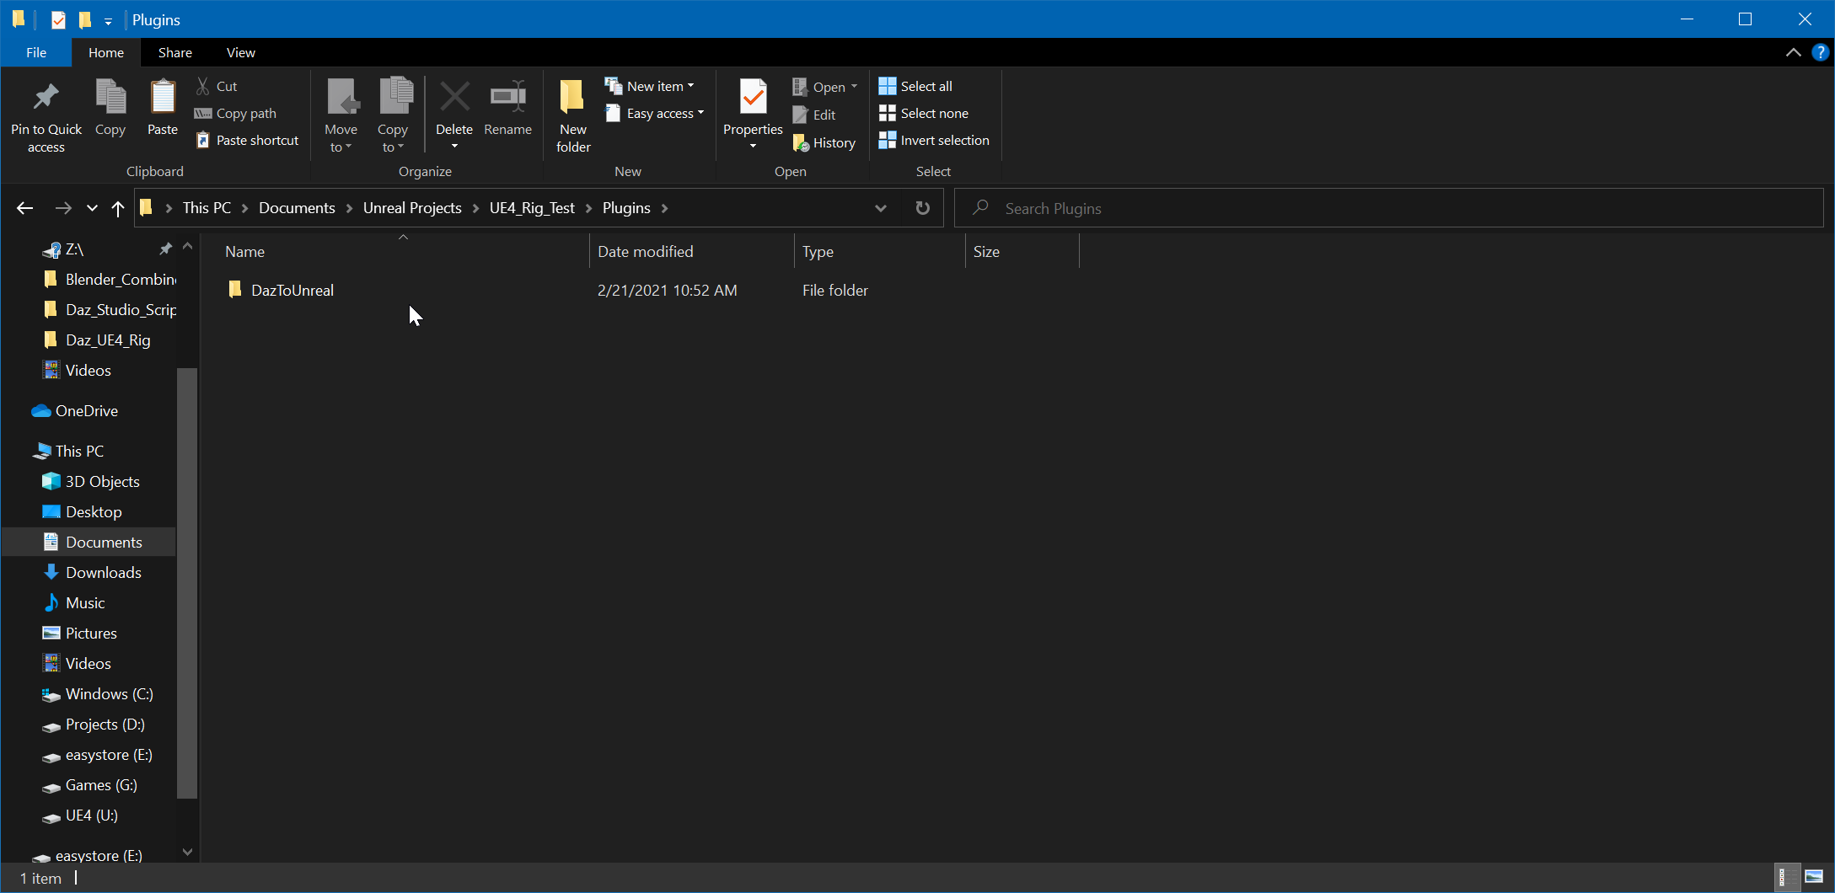The image size is (1835, 893).
Task: Open file History
Action: [x=824, y=142]
